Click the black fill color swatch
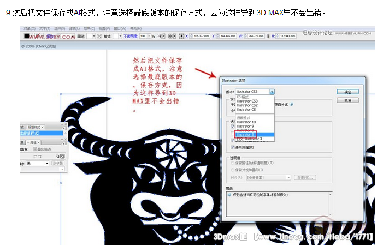Viewport: 389px width, 246px height. point(27,36)
